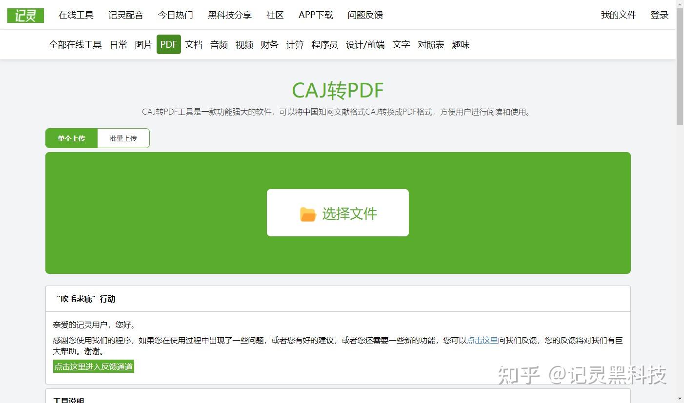Switch to the 批量上传 tab
Image resolution: width=684 pixels, height=403 pixels.
pyautogui.click(x=123, y=138)
